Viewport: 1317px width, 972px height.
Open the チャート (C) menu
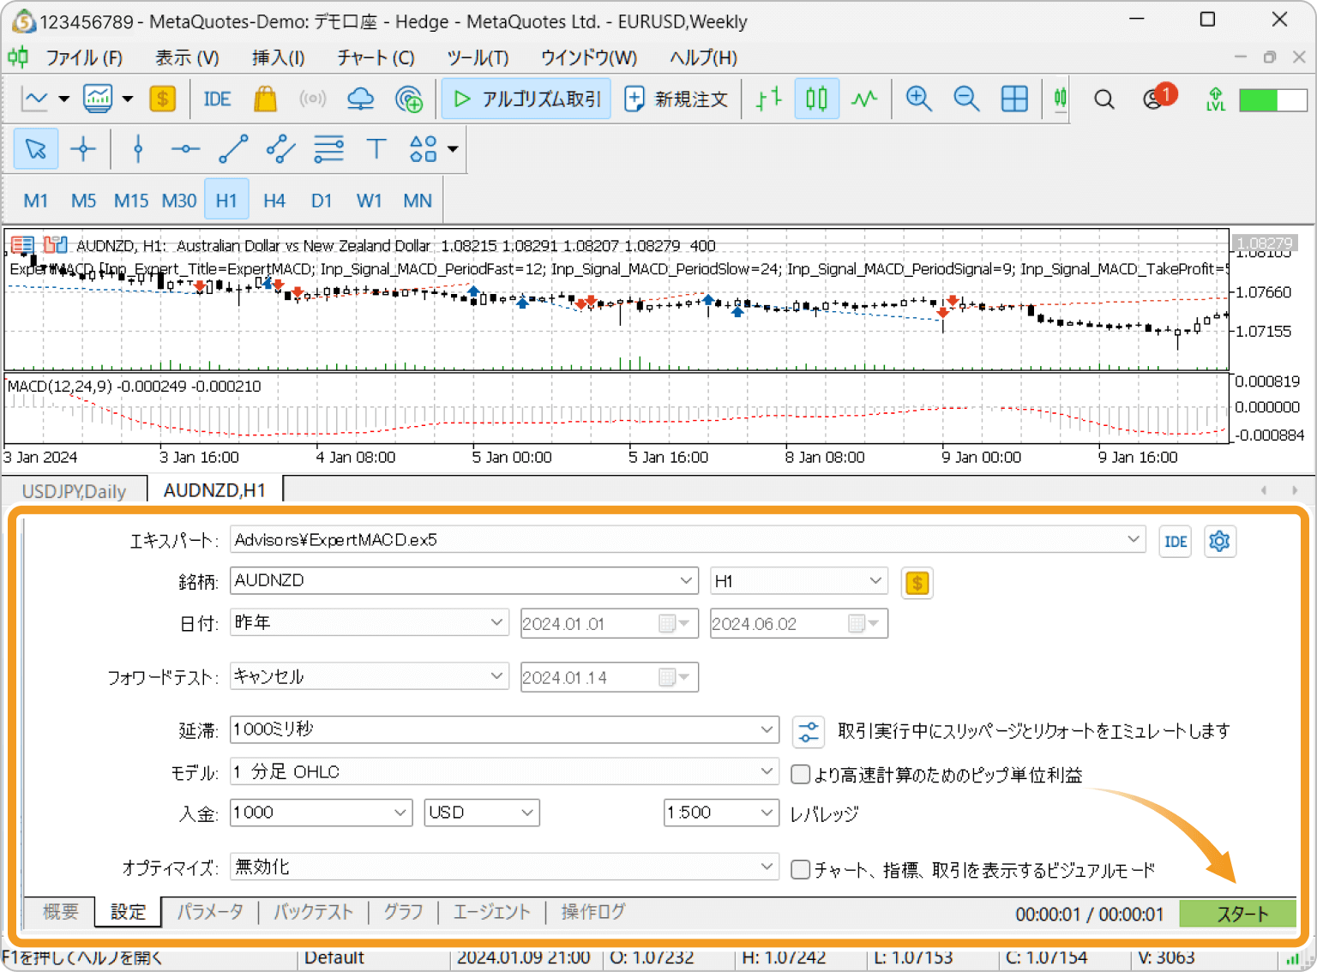click(x=376, y=57)
